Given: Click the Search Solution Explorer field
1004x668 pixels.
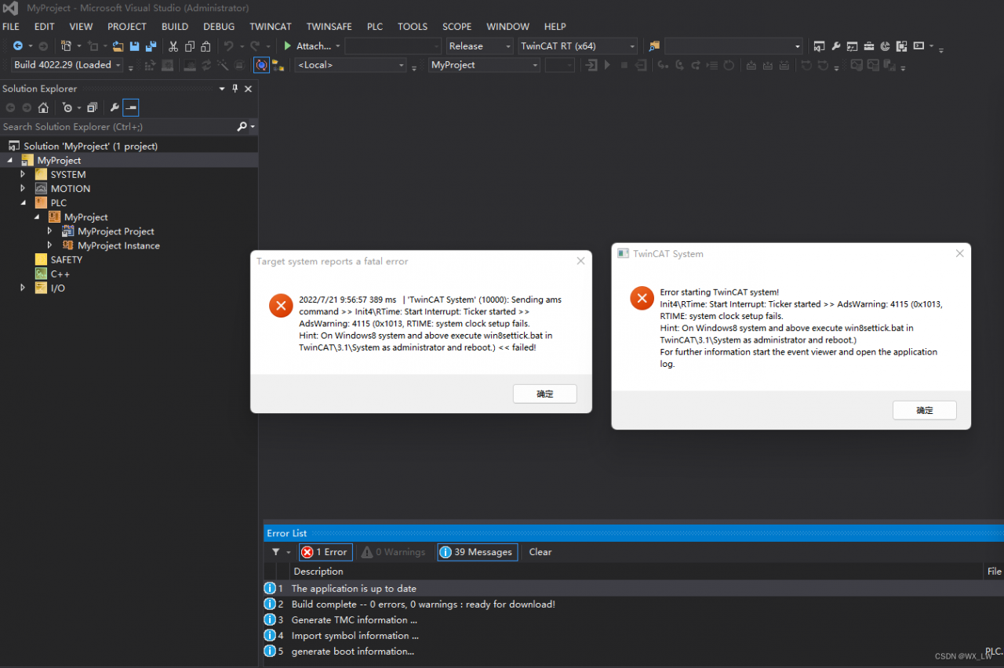Looking at the screenshot, I should tap(118, 126).
